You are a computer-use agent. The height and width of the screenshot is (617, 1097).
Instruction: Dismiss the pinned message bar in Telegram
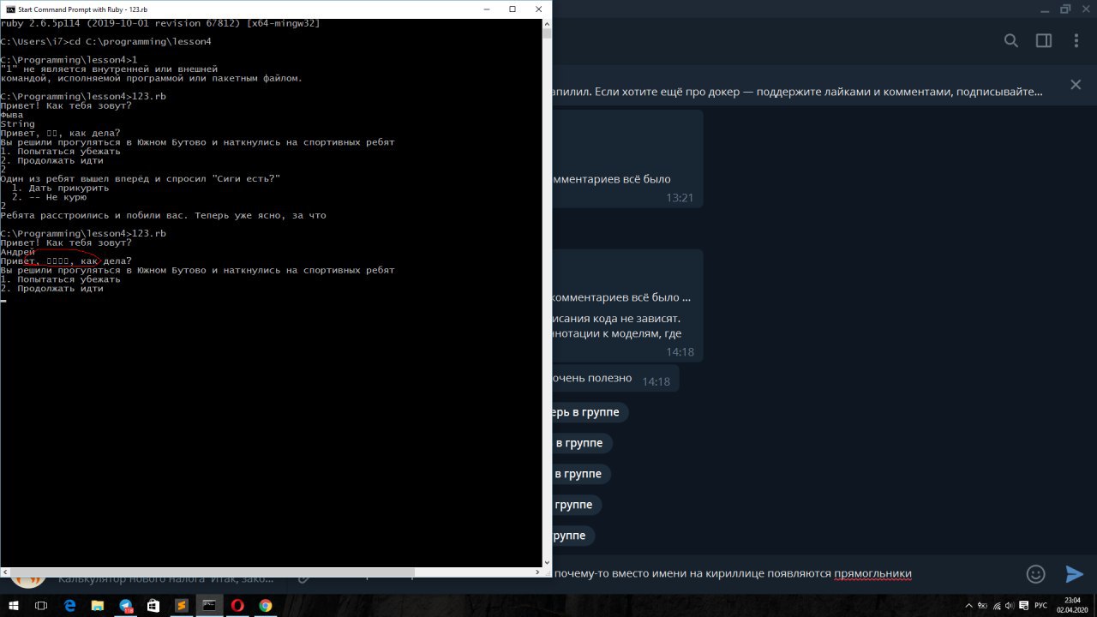pyautogui.click(x=1076, y=85)
